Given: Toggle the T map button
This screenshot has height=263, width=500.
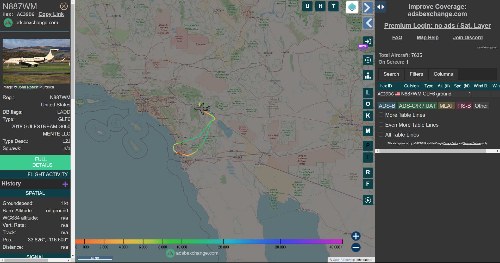Looking at the screenshot, I should pyautogui.click(x=334, y=6).
